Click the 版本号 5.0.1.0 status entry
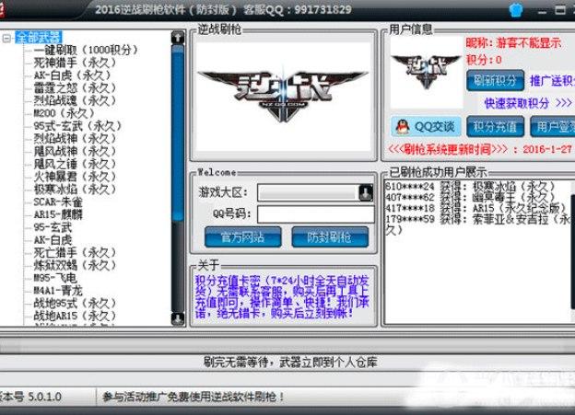The image size is (575, 415). click(30, 397)
